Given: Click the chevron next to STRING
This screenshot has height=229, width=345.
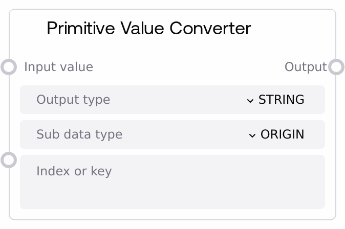Looking at the screenshot, I should 250,100.
